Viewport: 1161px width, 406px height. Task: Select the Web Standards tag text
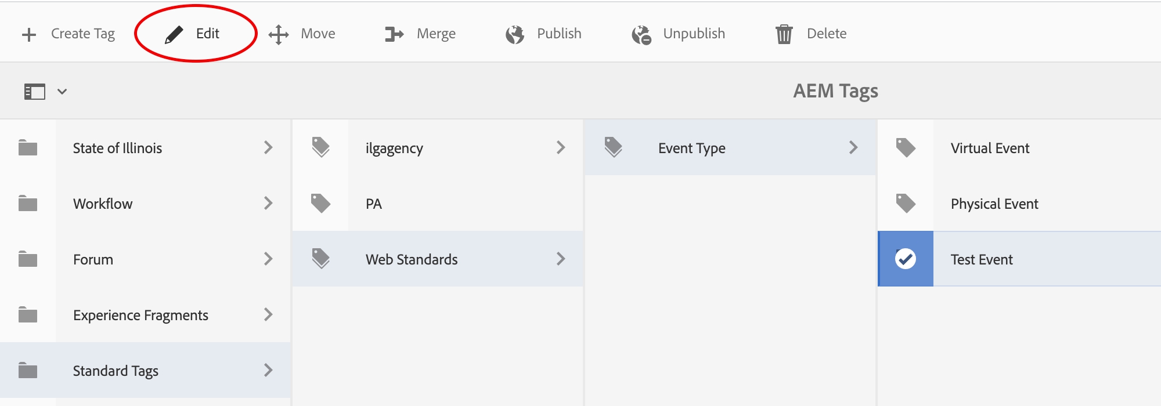(x=412, y=260)
